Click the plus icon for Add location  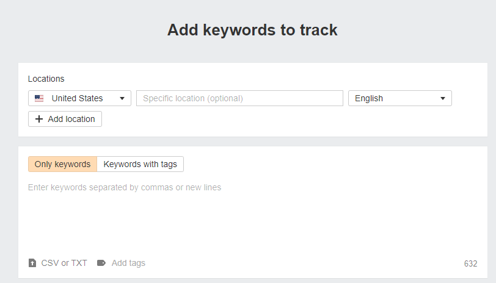(x=39, y=119)
